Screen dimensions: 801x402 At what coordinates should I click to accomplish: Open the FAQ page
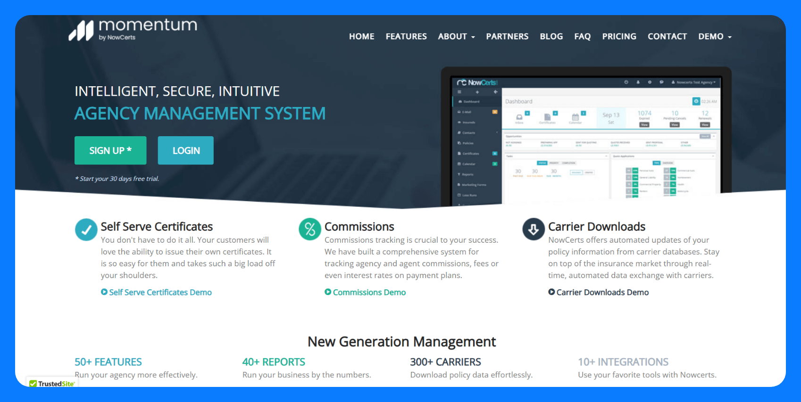click(582, 36)
